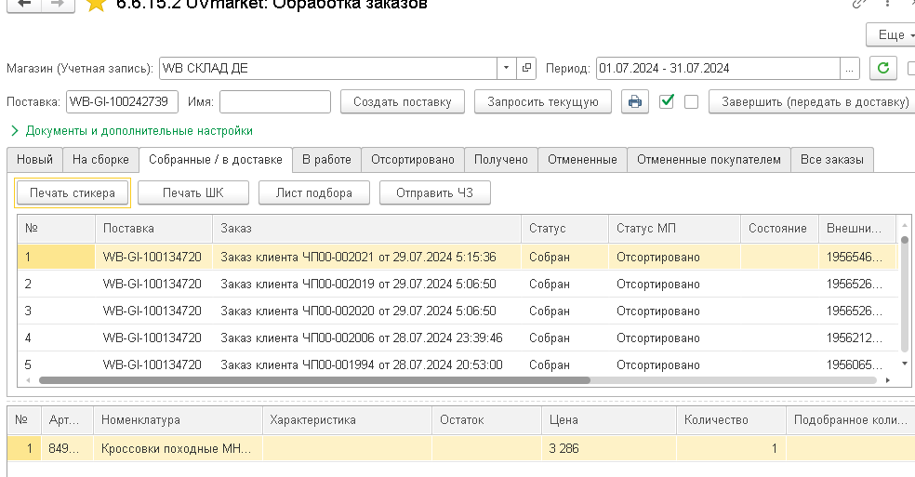Sort by the Статус МП column header

pos(674,229)
